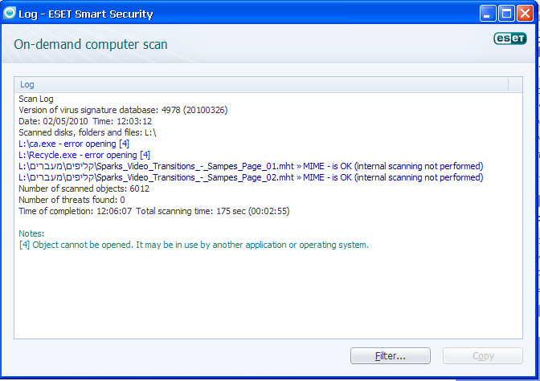Screen dimensions: 540x381
Task: Maximize the Log window
Action: (508, 14)
